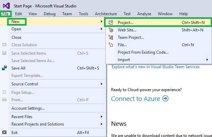Open Visual Studio Team Services link
Viewport: 212px width, 137px height.
(x=155, y=67)
